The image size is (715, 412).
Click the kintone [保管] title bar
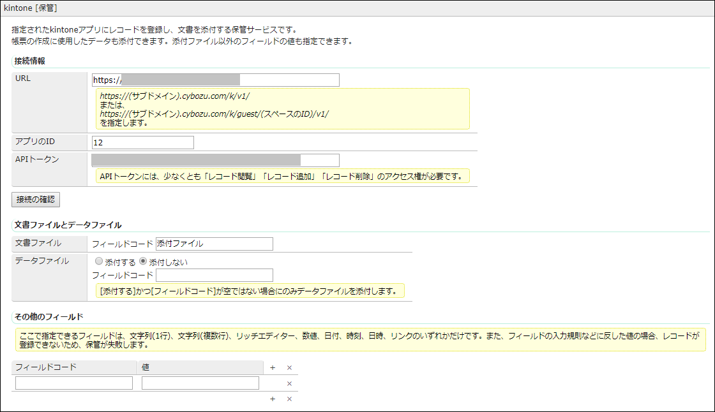click(30, 8)
